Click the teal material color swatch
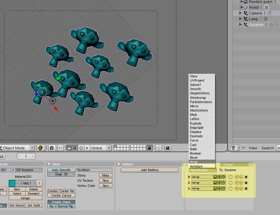Viewport: 280px width, 215px height. pos(12,183)
